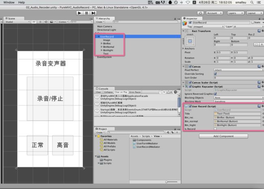Toggle console Collapse button
This screenshot has width=264, height=189.
108,92
